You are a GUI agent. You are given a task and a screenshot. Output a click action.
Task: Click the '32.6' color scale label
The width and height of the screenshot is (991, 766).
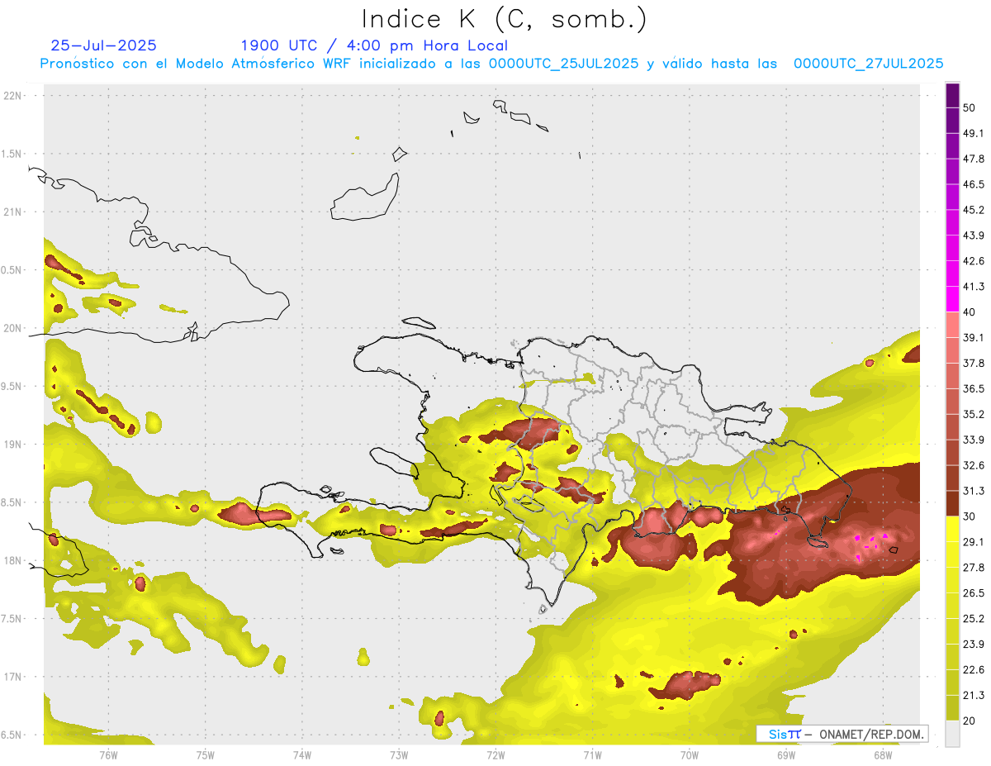(974, 465)
